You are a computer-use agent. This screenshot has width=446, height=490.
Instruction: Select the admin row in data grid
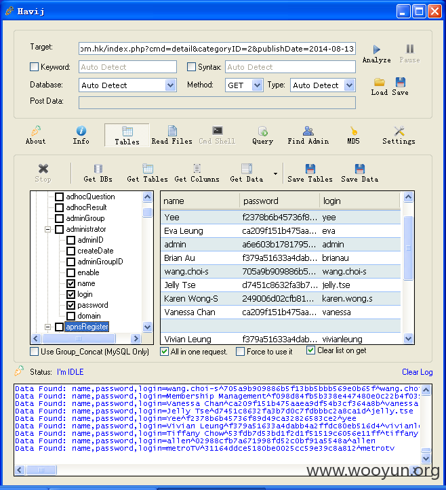[281, 245]
